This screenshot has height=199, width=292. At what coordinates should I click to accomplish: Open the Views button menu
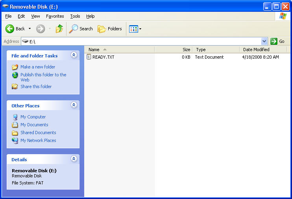pyautogui.click(x=135, y=29)
